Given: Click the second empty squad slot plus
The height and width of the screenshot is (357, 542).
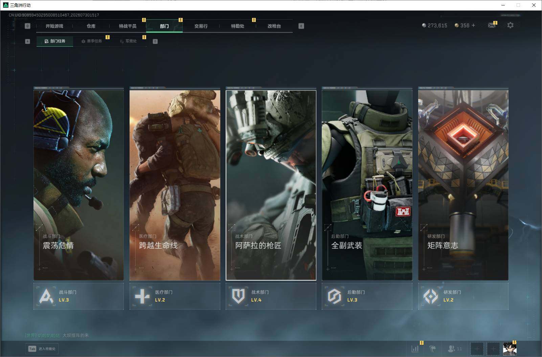Looking at the screenshot, I should (493, 349).
